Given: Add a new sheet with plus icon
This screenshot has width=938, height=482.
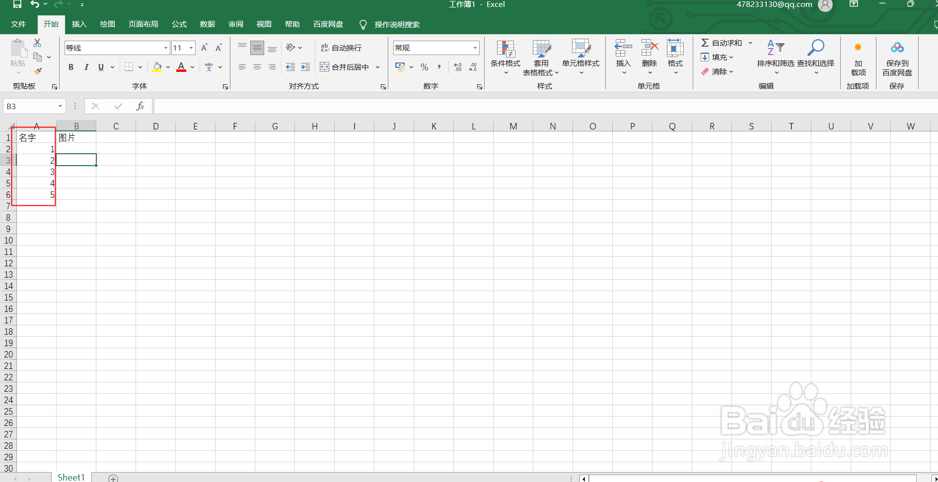Looking at the screenshot, I should pyautogui.click(x=113, y=479).
